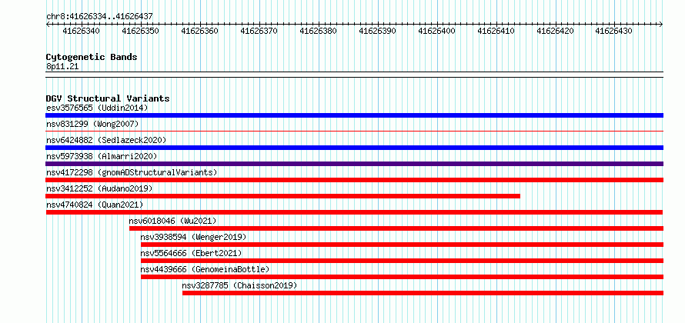Select the purple nsv5973938 variant bar
Viewport: 685px width, 323px height.
354,164
